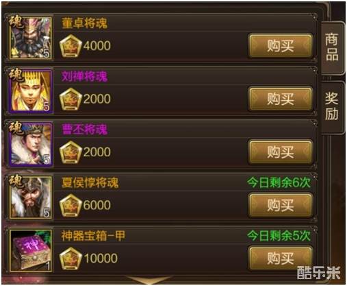Buy 曹丕将魂 with its 购买 button
This screenshot has width=347, height=286.
pos(281,152)
